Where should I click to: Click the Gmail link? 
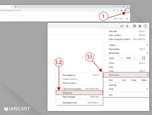(x=115, y=18)
